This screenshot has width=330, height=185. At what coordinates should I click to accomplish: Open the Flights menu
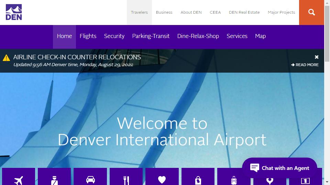[88, 36]
